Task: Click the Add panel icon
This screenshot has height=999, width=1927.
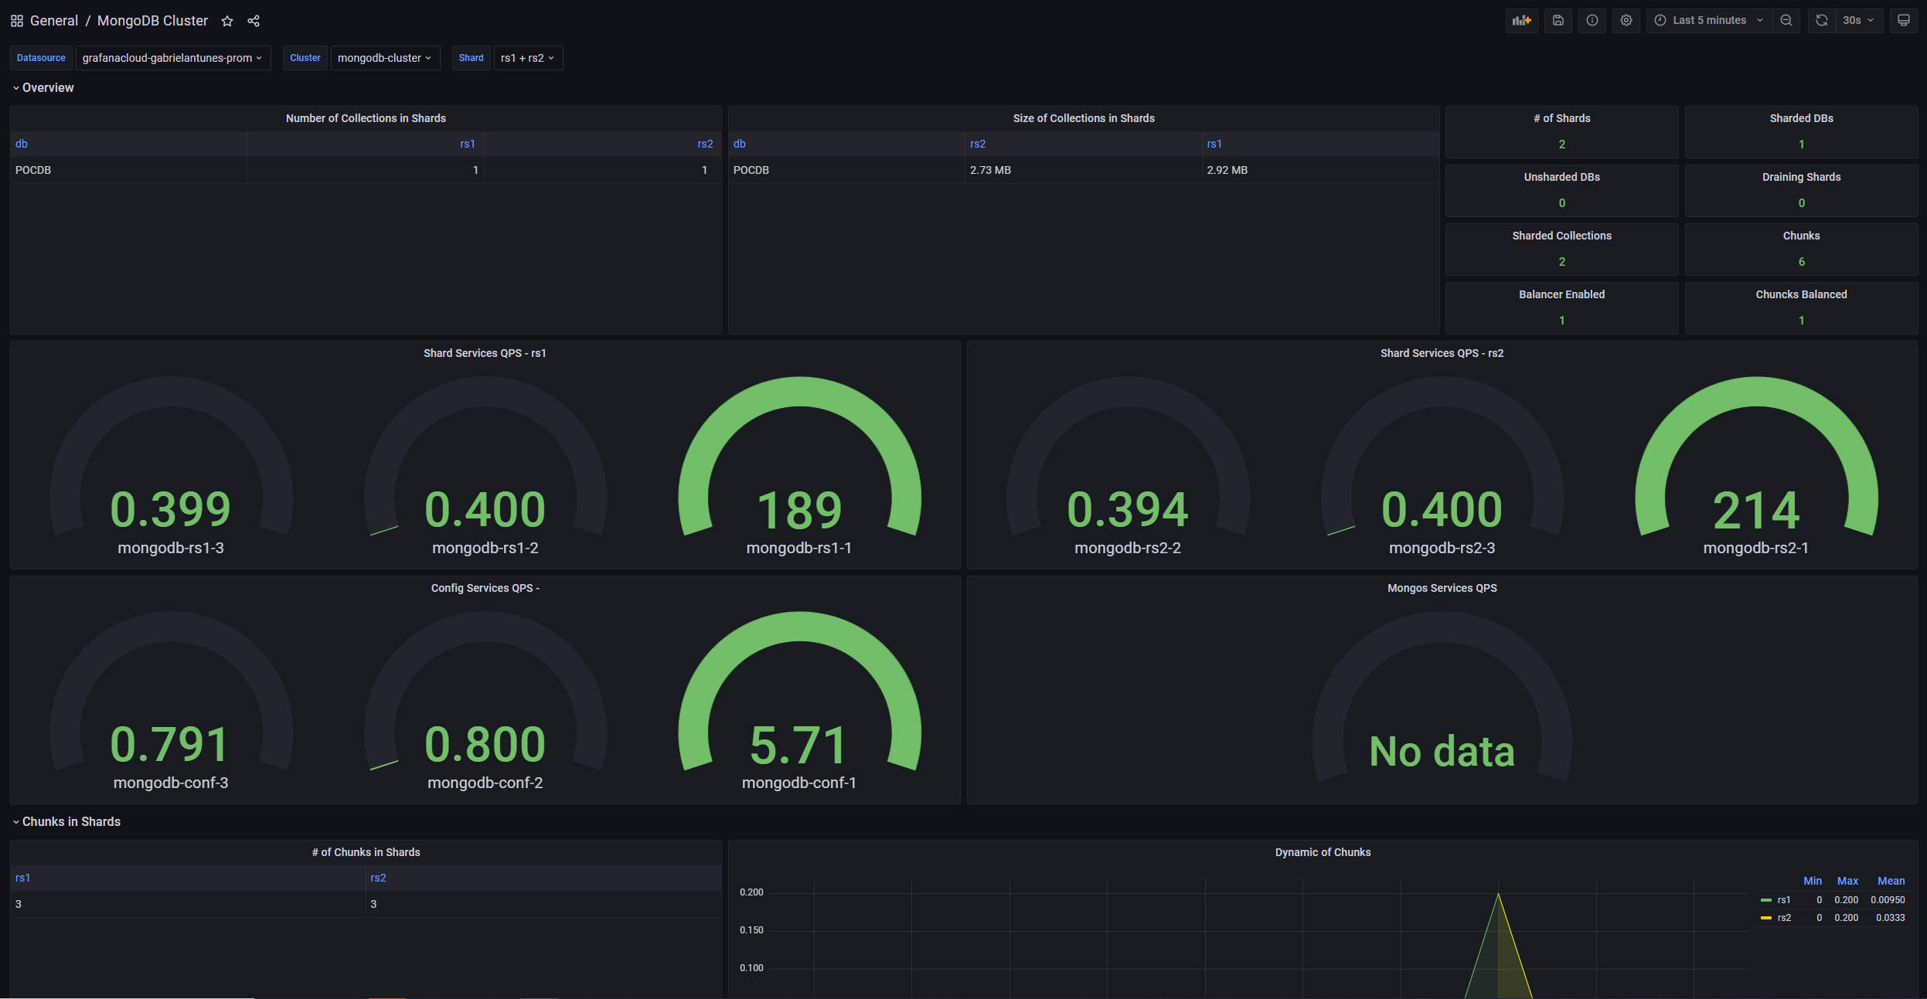Action: pyautogui.click(x=1521, y=21)
